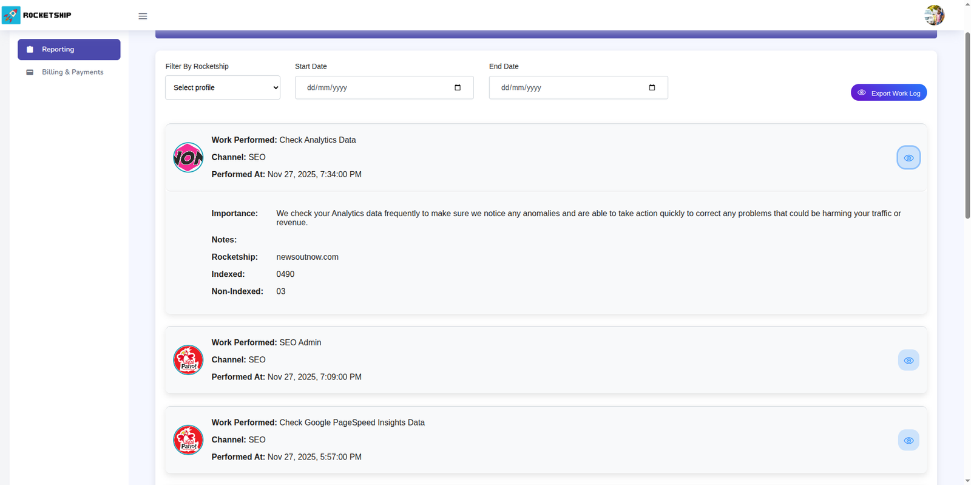Click the parrot logo on SEO Admin entry

pyautogui.click(x=188, y=360)
